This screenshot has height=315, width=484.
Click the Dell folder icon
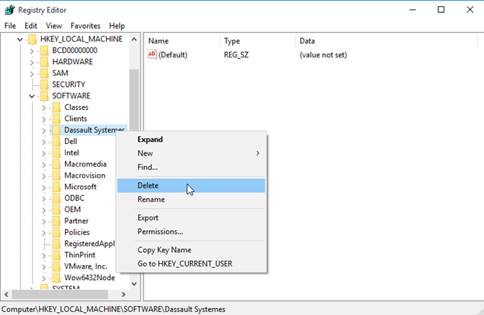coord(57,141)
